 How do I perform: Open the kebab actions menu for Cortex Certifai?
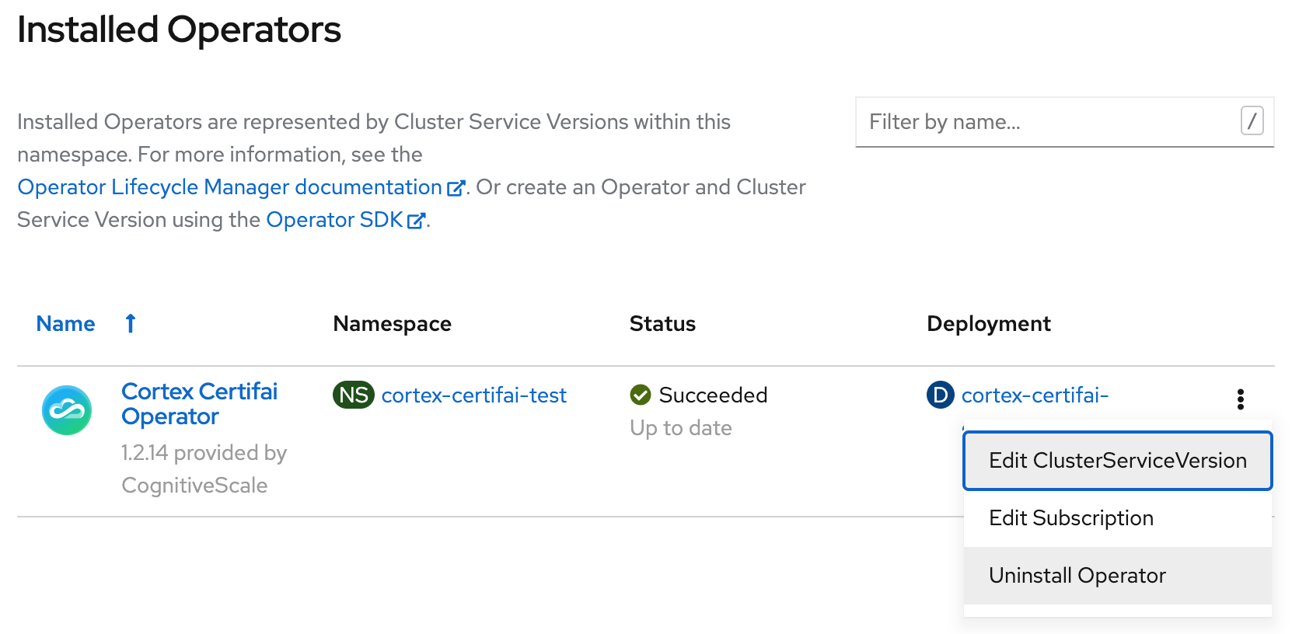pyautogui.click(x=1240, y=399)
